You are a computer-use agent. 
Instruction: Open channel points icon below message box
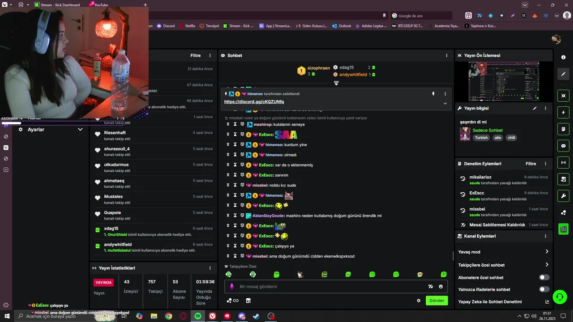click(x=232, y=301)
